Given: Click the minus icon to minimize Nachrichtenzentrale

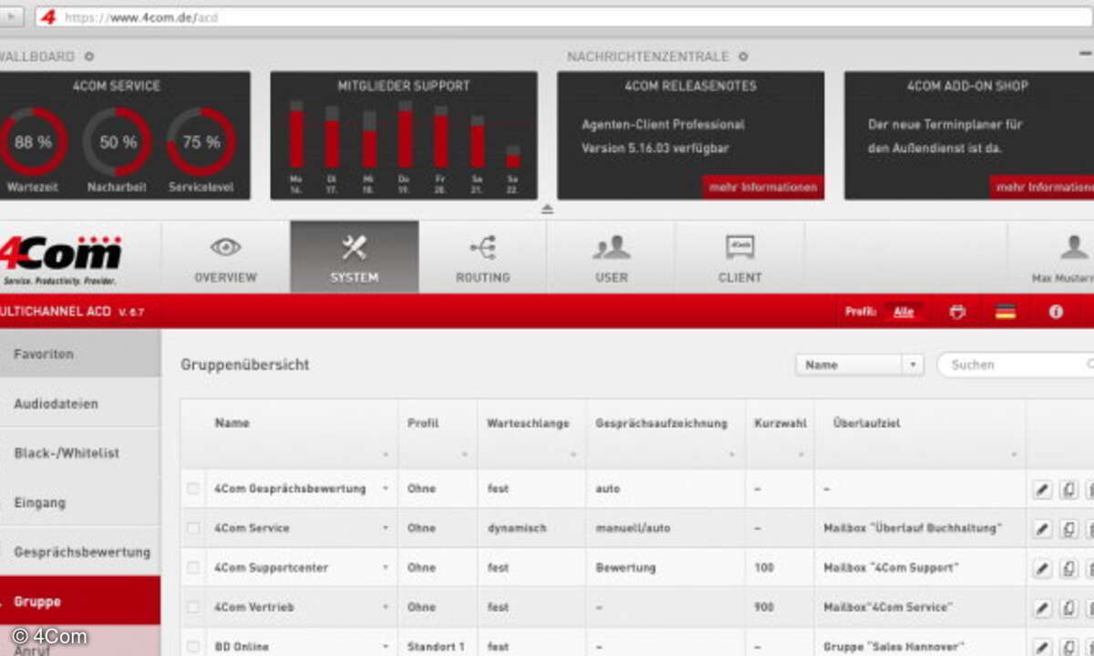Looking at the screenshot, I should 1084,55.
